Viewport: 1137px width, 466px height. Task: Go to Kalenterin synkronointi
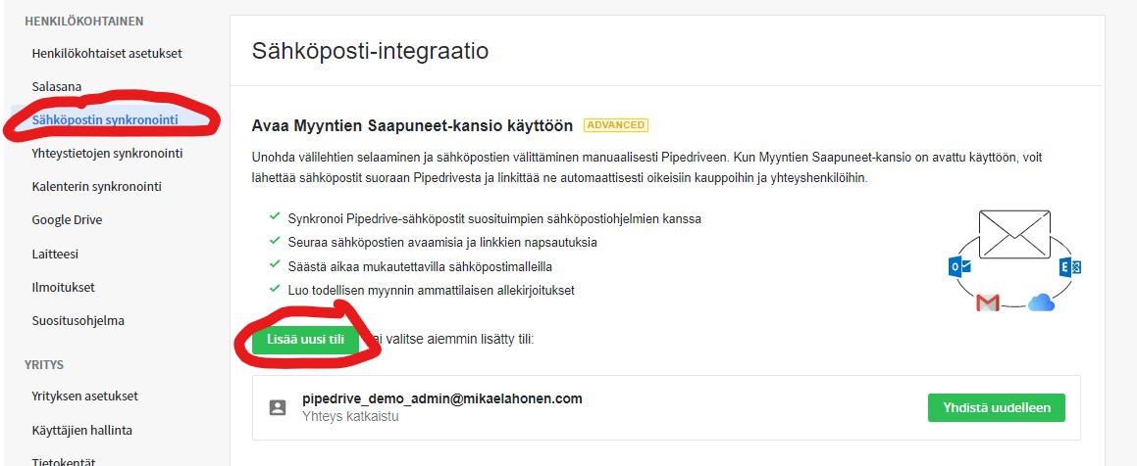pyautogui.click(x=96, y=187)
